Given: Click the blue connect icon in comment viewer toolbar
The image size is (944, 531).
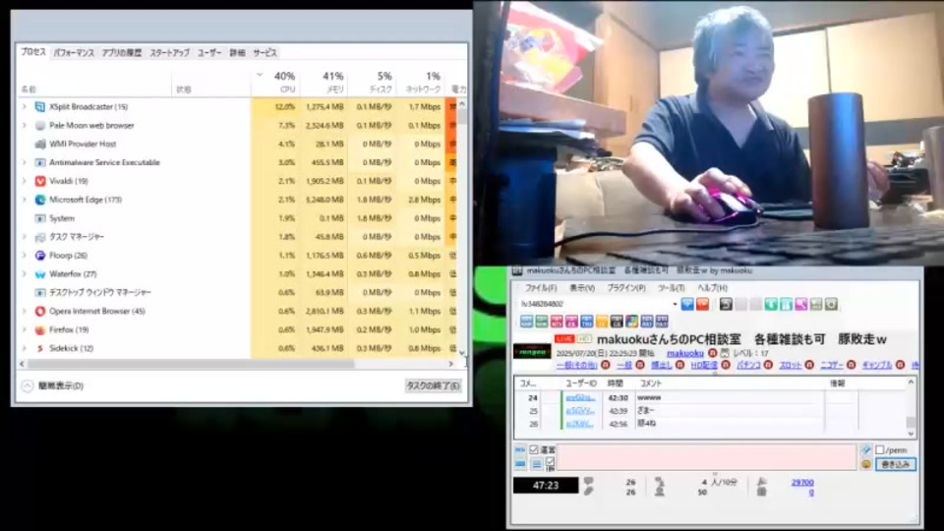Looking at the screenshot, I should [687, 304].
